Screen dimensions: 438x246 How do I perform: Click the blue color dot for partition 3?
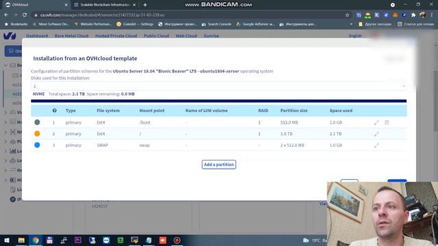tap(37, 145)
